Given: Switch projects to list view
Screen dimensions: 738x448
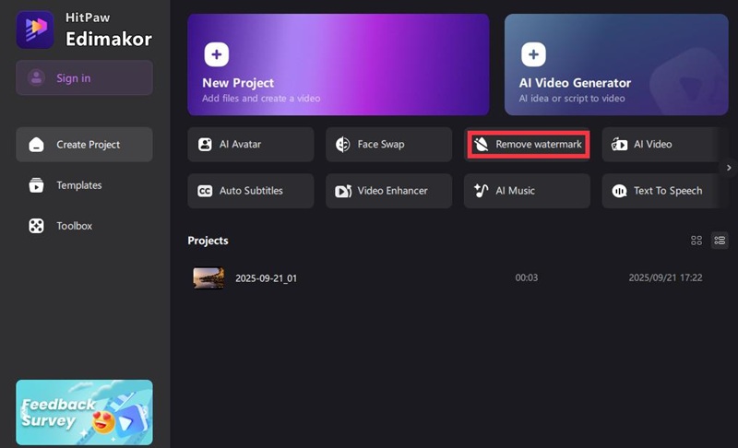Looking at the screenshot, I should click(720, 241).
